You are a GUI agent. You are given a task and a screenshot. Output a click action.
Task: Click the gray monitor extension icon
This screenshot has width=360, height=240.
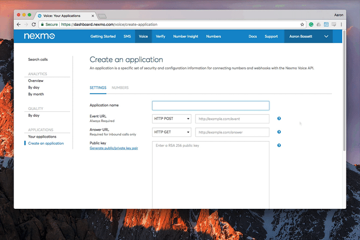click(334, 25)
